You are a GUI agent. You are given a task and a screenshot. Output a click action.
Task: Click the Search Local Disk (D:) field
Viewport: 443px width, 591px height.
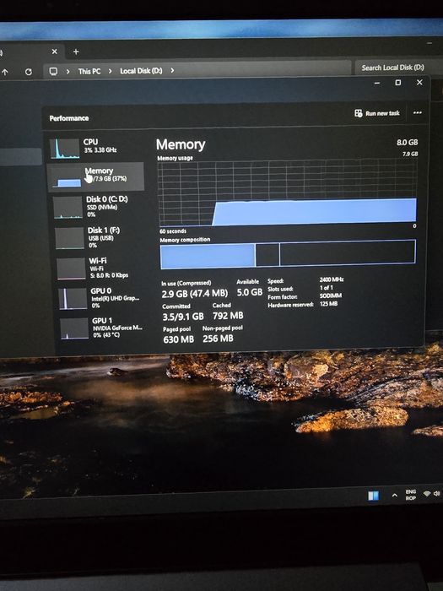[x=399, y=68]
